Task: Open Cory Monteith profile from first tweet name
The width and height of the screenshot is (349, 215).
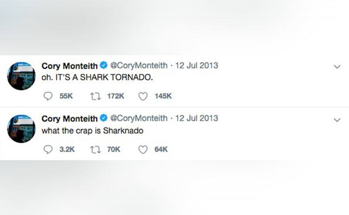Action: tap(69, 66)
